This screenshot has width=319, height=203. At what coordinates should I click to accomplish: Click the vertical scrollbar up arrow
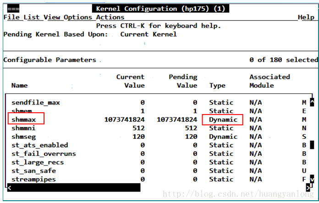pyautogui.click(x=312, y=102)
